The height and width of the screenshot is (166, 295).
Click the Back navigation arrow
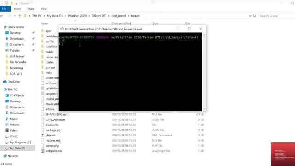(x=2, y=16)
